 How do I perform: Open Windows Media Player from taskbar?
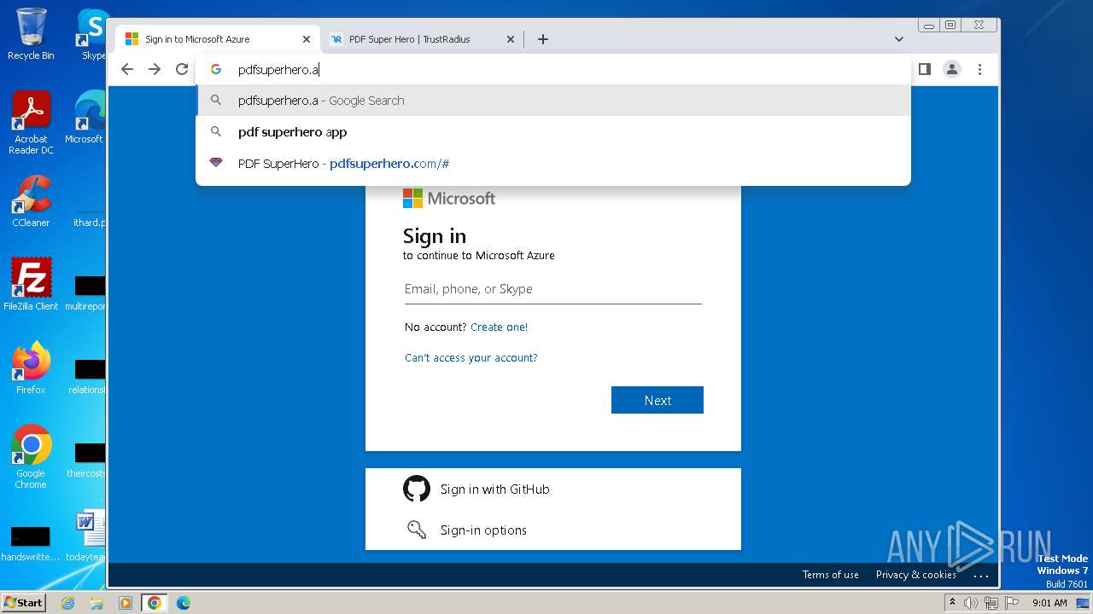click(x=125, y=603)
